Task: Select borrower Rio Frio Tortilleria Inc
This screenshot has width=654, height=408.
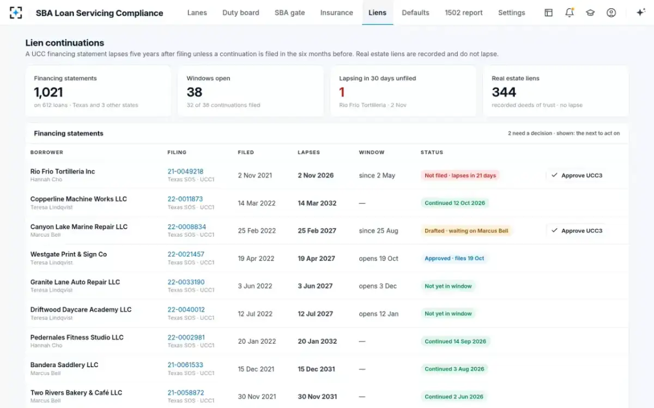Action: (x=63, y=171)
